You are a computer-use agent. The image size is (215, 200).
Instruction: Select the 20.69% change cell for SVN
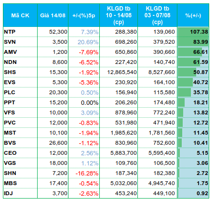[x=84, y=42]
